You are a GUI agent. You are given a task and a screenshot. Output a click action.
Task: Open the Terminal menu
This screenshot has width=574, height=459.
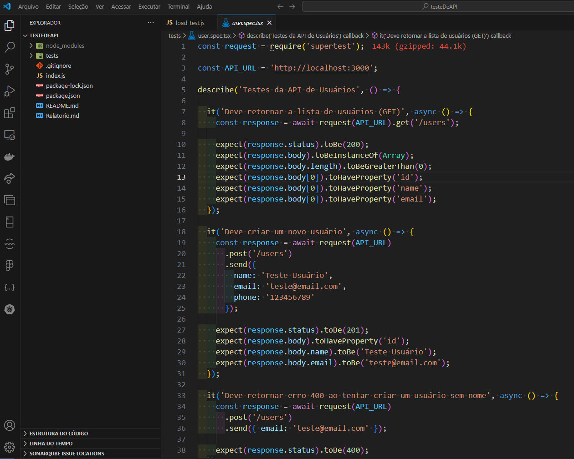pyautogui.click(x=179, y=6)
